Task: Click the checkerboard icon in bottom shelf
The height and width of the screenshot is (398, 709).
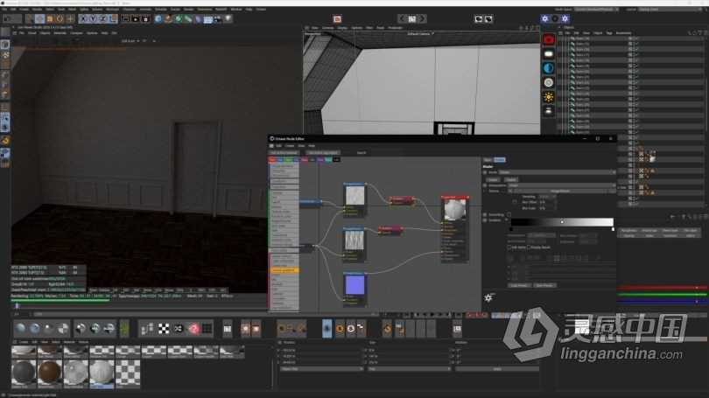Action: (164, 329)
